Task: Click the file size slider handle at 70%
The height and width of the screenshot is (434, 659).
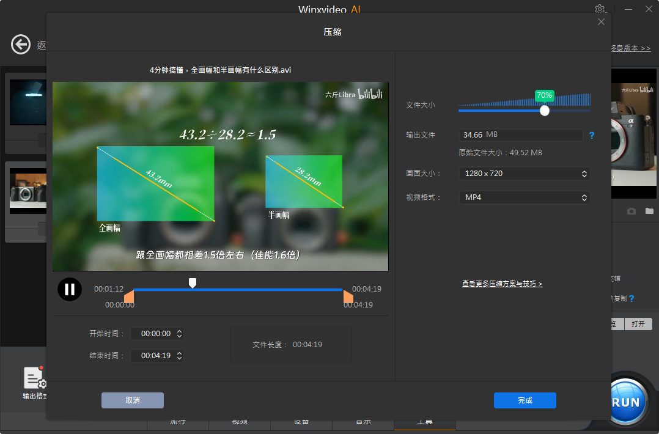Action: tap(545, 111)
